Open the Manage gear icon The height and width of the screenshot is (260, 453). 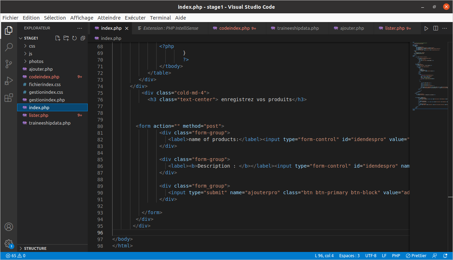pyautogui.click(x=9, y=244)
